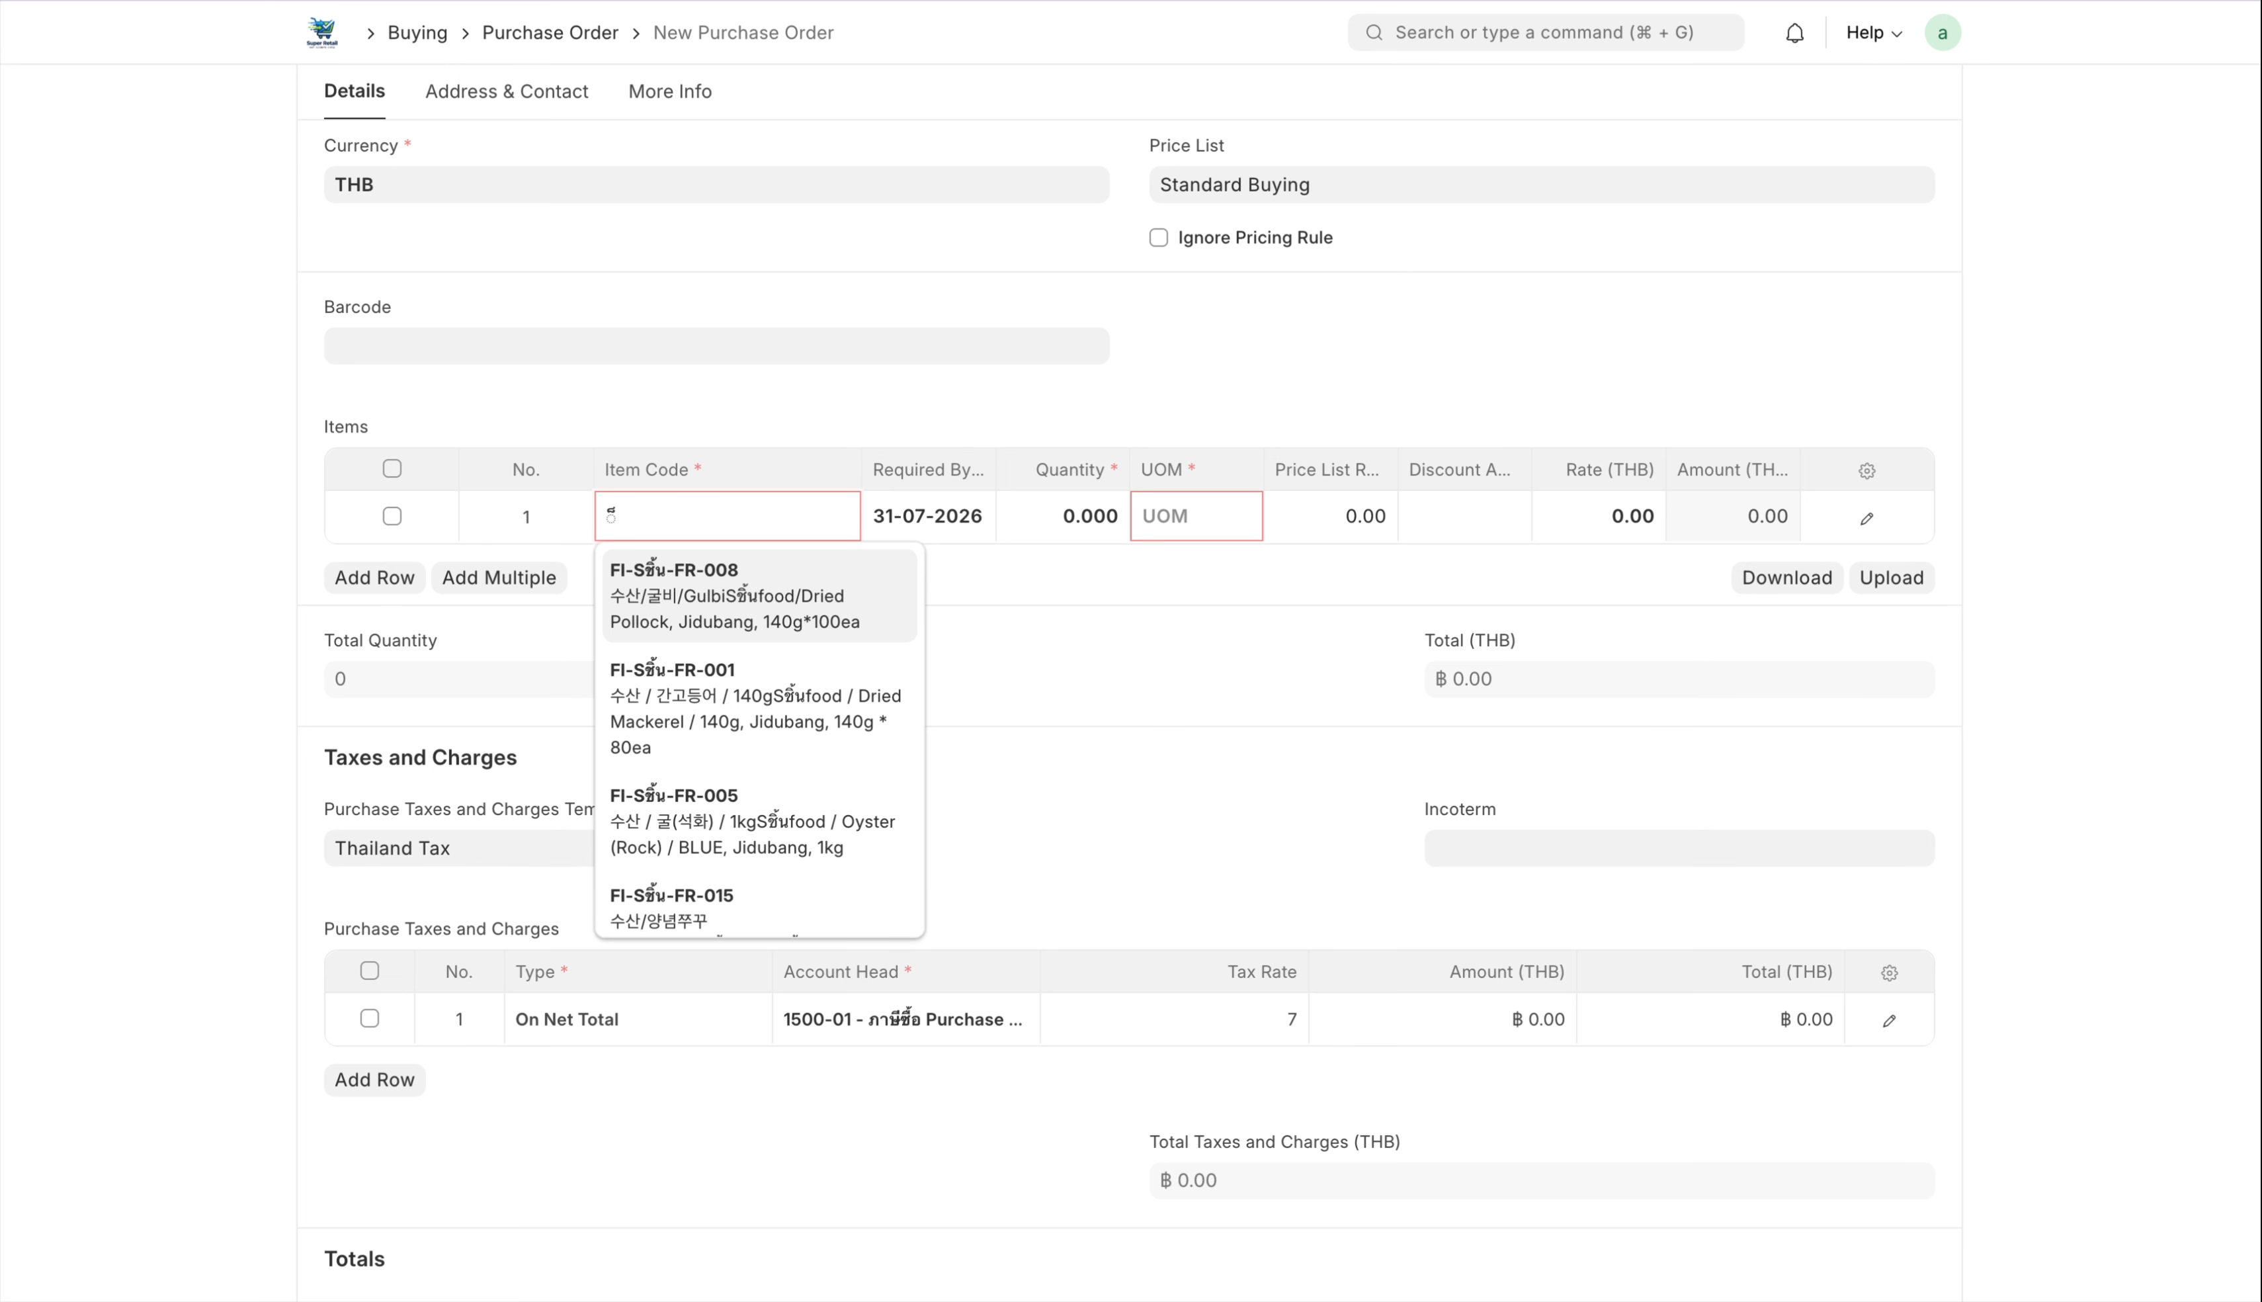
Task: Choose FI-Sชิ้น-FR-015 suggestion
Action: 759,907
